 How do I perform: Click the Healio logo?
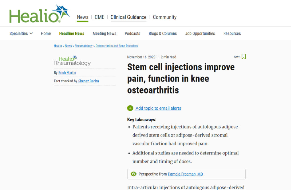39,14
